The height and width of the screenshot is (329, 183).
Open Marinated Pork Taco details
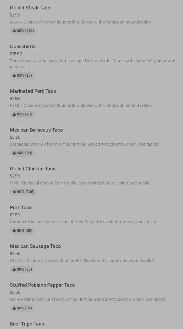pos(33,91)
